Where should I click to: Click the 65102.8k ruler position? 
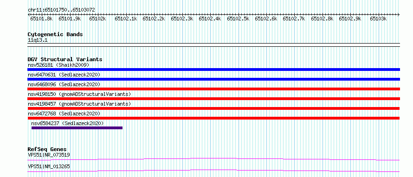click(322, 19)
